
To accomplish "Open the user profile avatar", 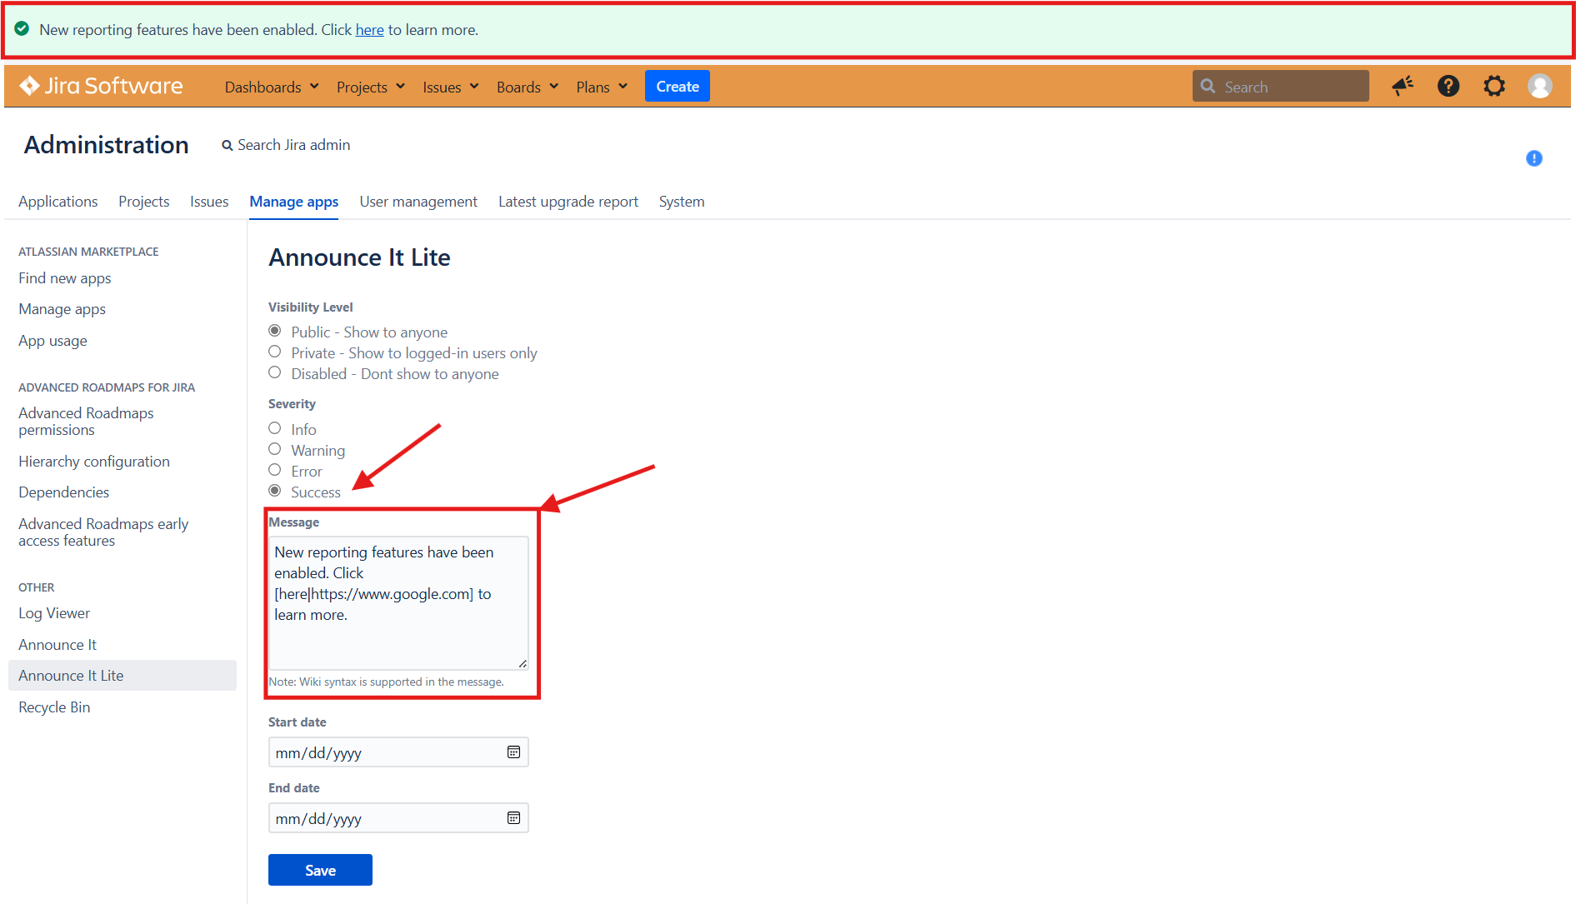I will point(1539,86).
